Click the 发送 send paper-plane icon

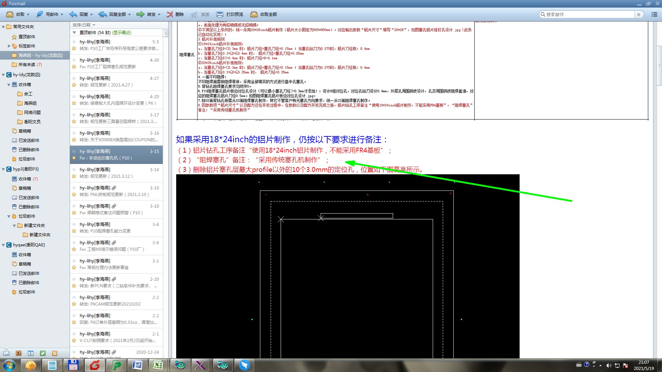point(194,14)
